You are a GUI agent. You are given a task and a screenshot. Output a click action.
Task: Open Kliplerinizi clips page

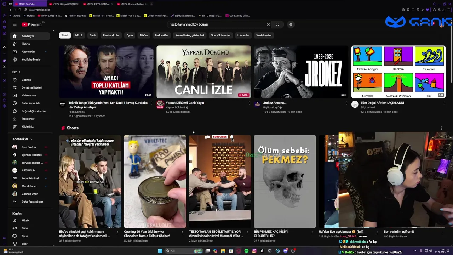click(x=30, y=126)
